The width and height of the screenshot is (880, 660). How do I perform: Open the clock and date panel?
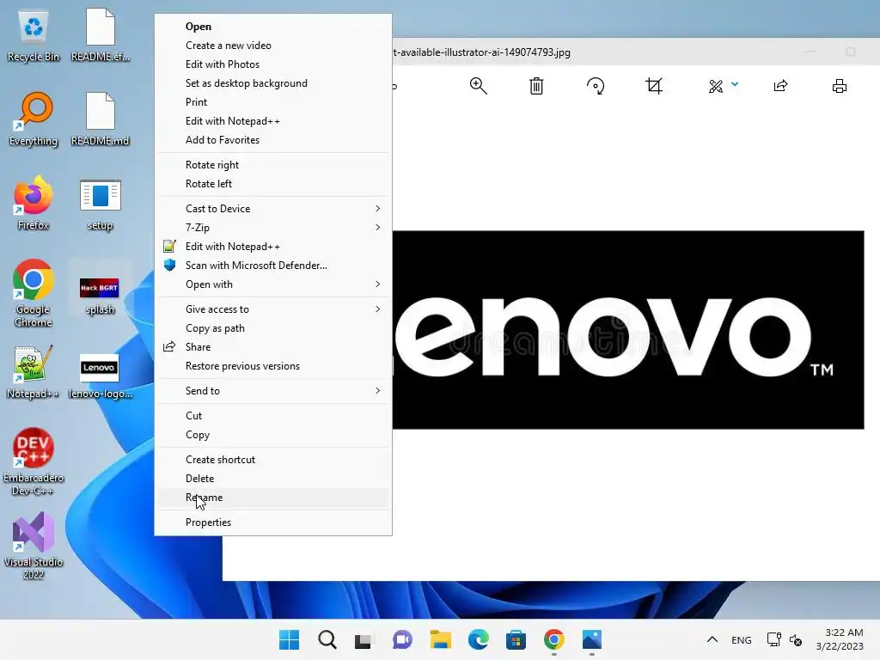pyautogui.click(x=840, y=639)
